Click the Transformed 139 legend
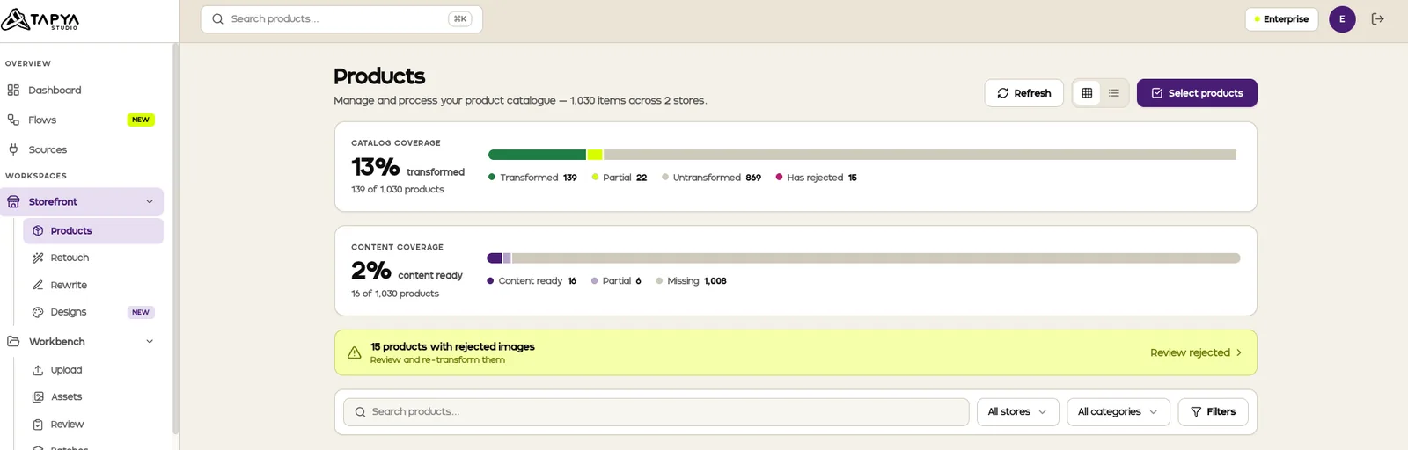The height and width of the screenshot is (450, 1408). click(x=532, y=178)
